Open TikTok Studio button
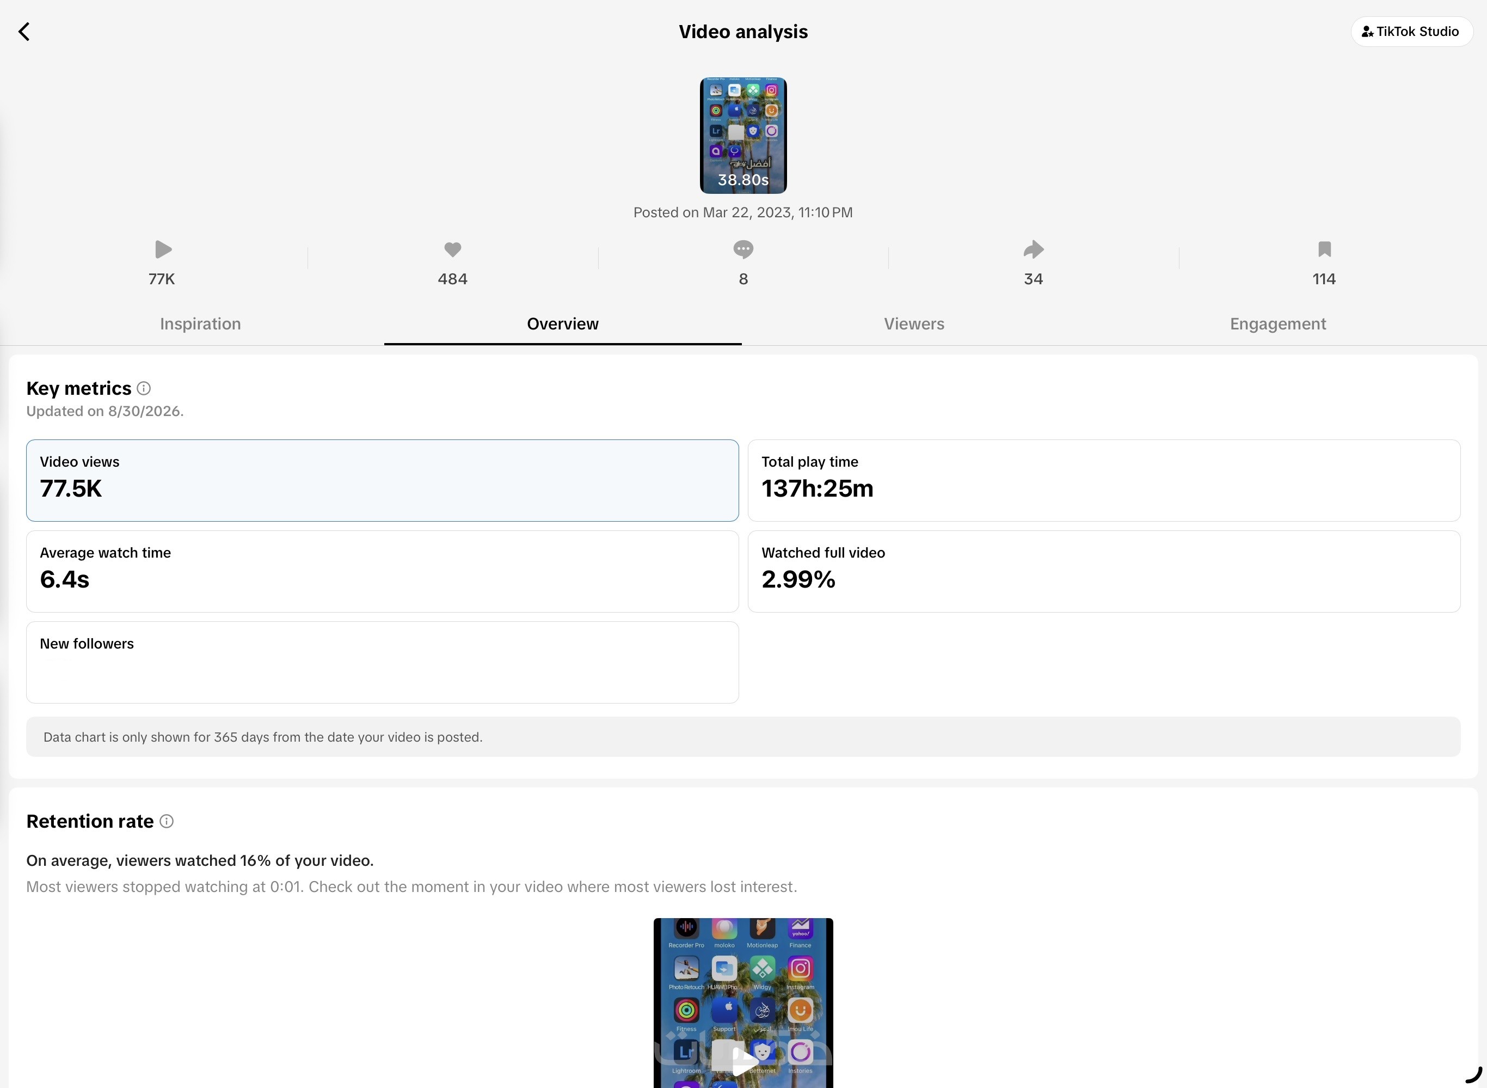This screenshot has width=1487, height=1088. click(1411, 32)
